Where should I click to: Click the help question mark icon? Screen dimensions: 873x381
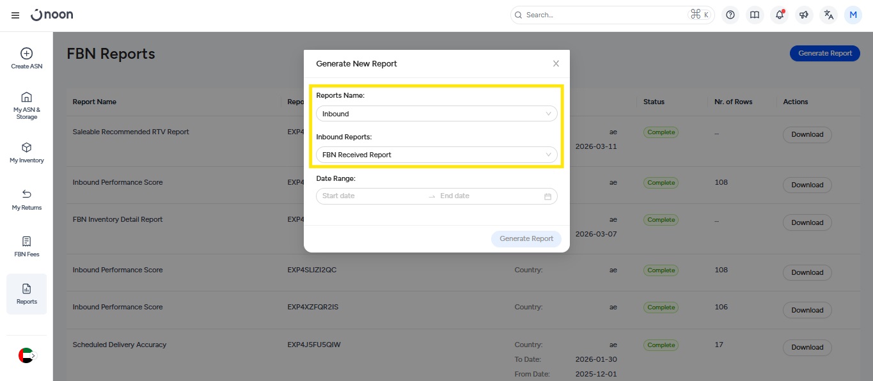coord(730,15)
